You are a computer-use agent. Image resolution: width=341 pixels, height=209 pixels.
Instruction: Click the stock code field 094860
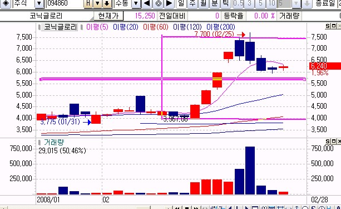[x=65, y=3]
